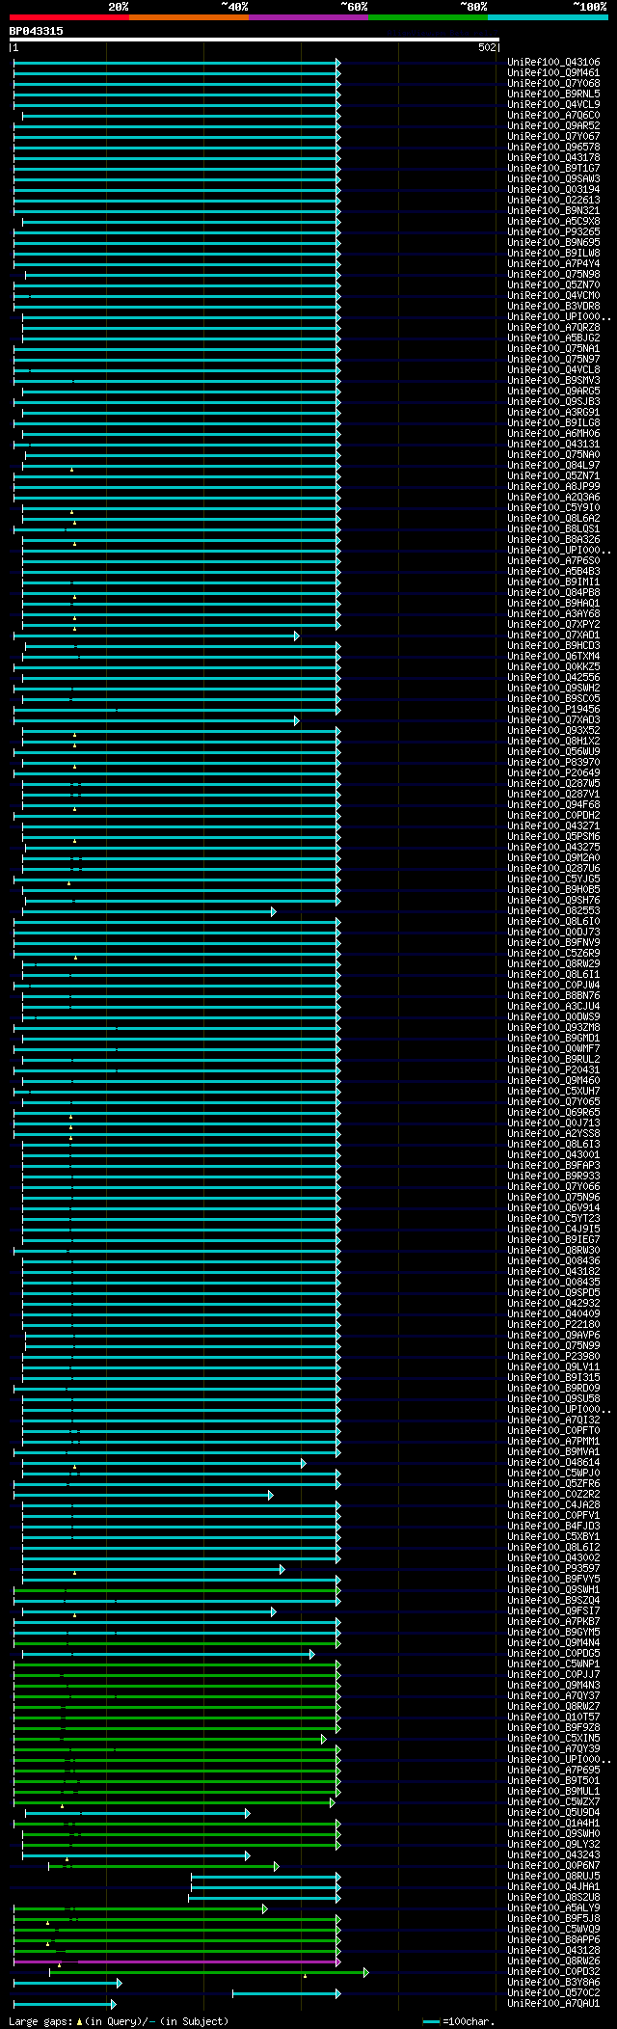617x2029 pixels.
Task: Select hit label UniRef100_P83970
Action: [x=553, y=763]
